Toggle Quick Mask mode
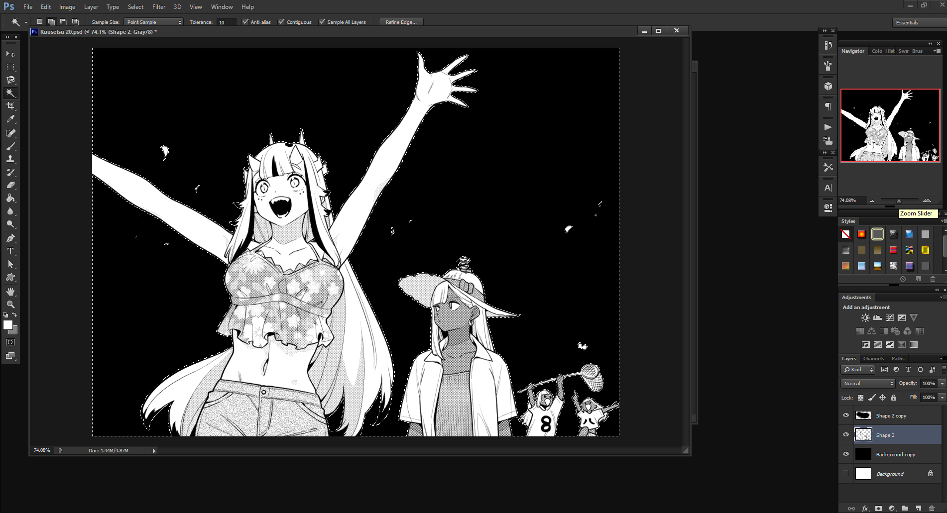 [10, 342]
